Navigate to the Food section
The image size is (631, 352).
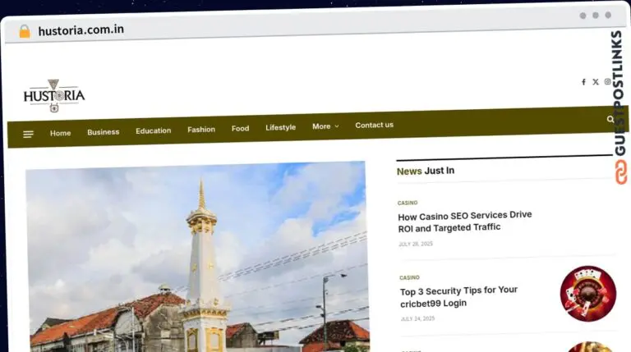click(240, 128)
